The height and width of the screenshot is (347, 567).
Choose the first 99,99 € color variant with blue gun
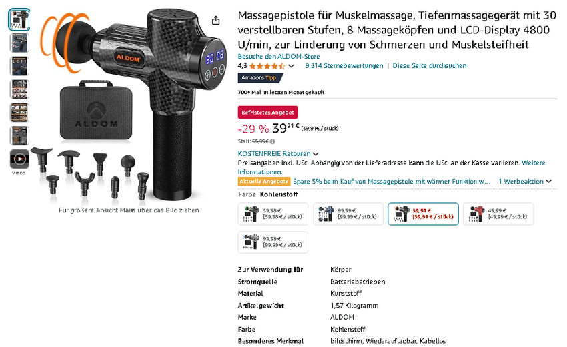pyautogui.click(x=348, y=214)
